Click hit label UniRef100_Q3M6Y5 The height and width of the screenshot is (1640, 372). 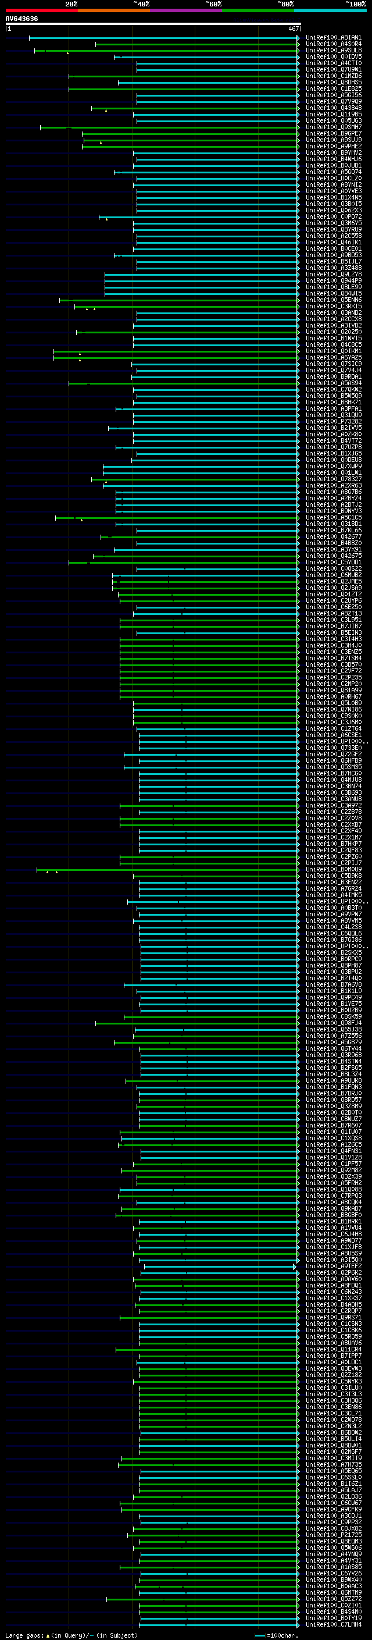(x=333, y=223)
